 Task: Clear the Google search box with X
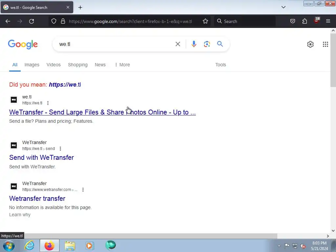178,44
